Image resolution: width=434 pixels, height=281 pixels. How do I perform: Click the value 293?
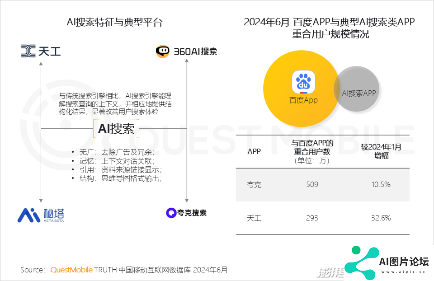312,218
